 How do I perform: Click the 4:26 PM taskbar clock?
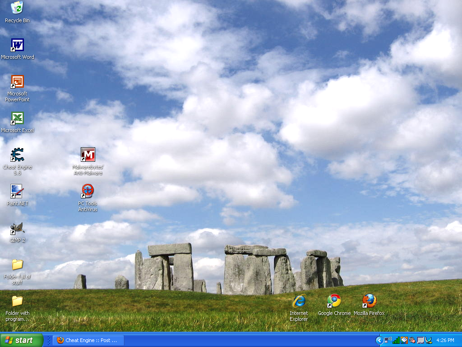(445, 341)
